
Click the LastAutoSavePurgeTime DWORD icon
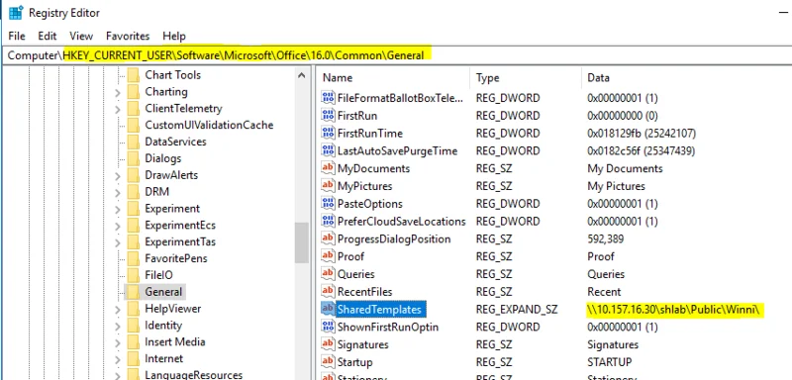tap(328, 150)
